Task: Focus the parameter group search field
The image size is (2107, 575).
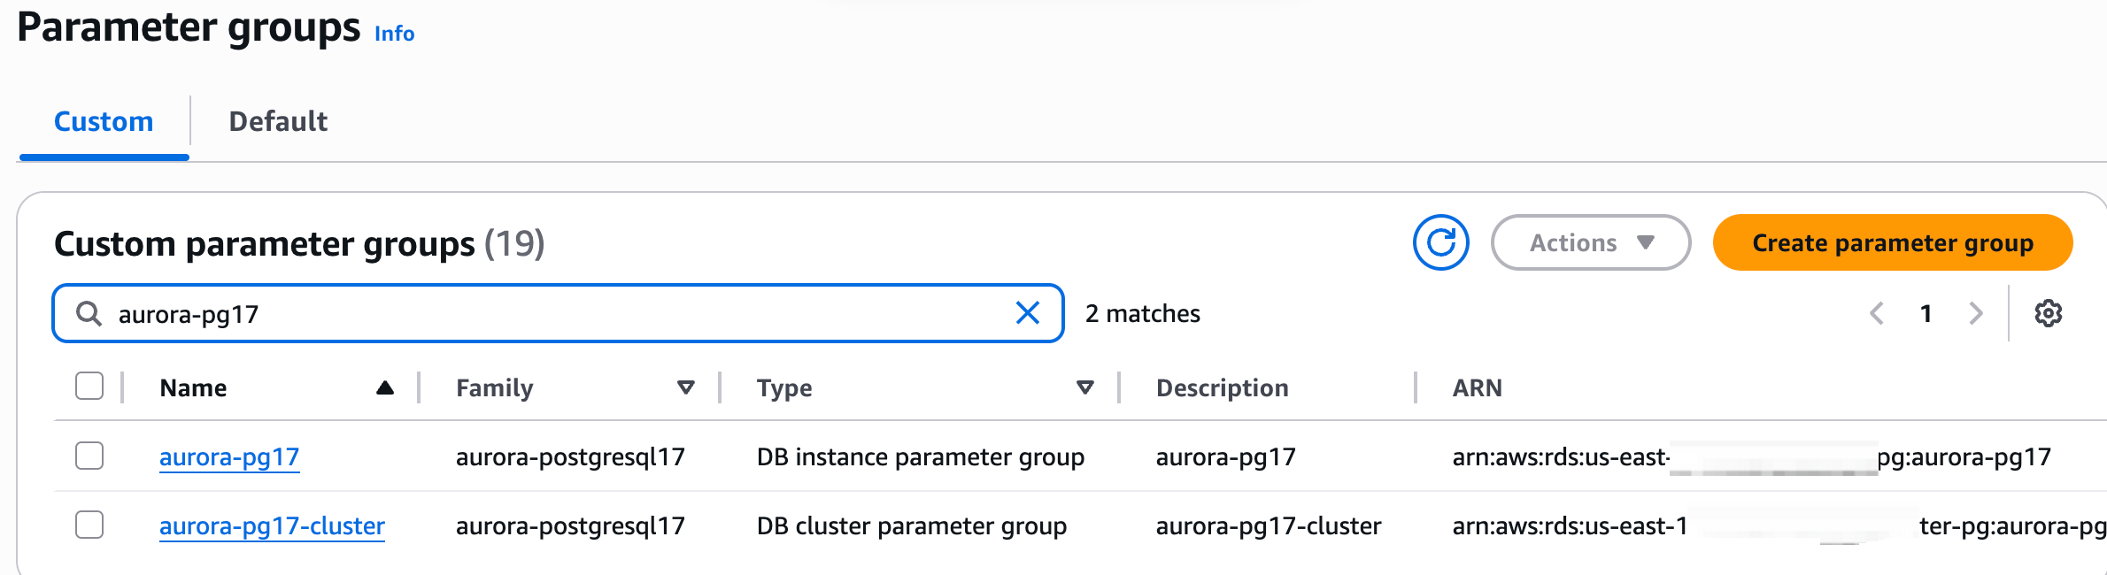Action: point(558,313)
